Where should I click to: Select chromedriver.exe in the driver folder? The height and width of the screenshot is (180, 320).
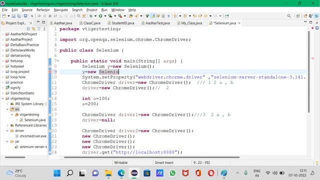pos(33,136)
